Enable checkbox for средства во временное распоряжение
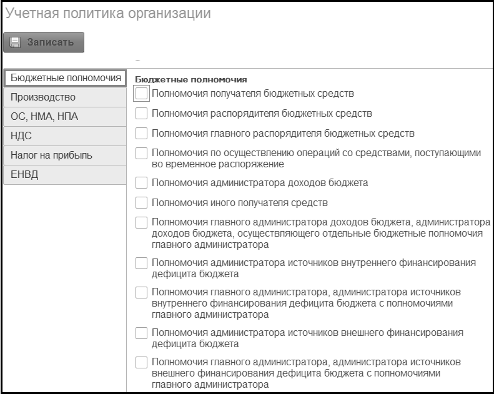Viewport: 494px width, 394px height. point(142,153)
